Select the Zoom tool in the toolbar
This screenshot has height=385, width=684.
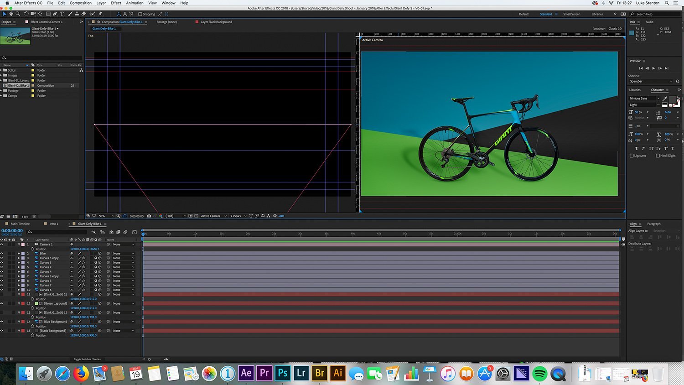pyautogui.click(x=17, y=14)
